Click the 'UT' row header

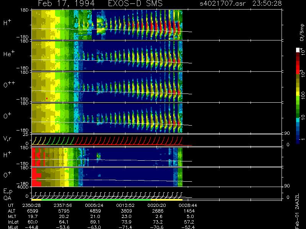11,205
